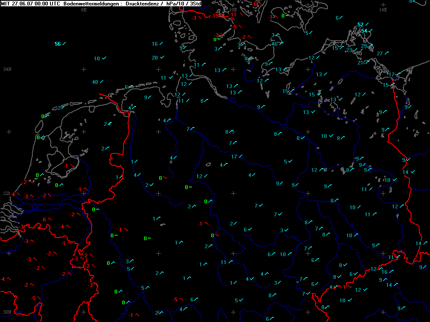This screenshot has width=430, height=322.
Task: Select the cyan 52 pressure reading
Action: click(360, 25)
